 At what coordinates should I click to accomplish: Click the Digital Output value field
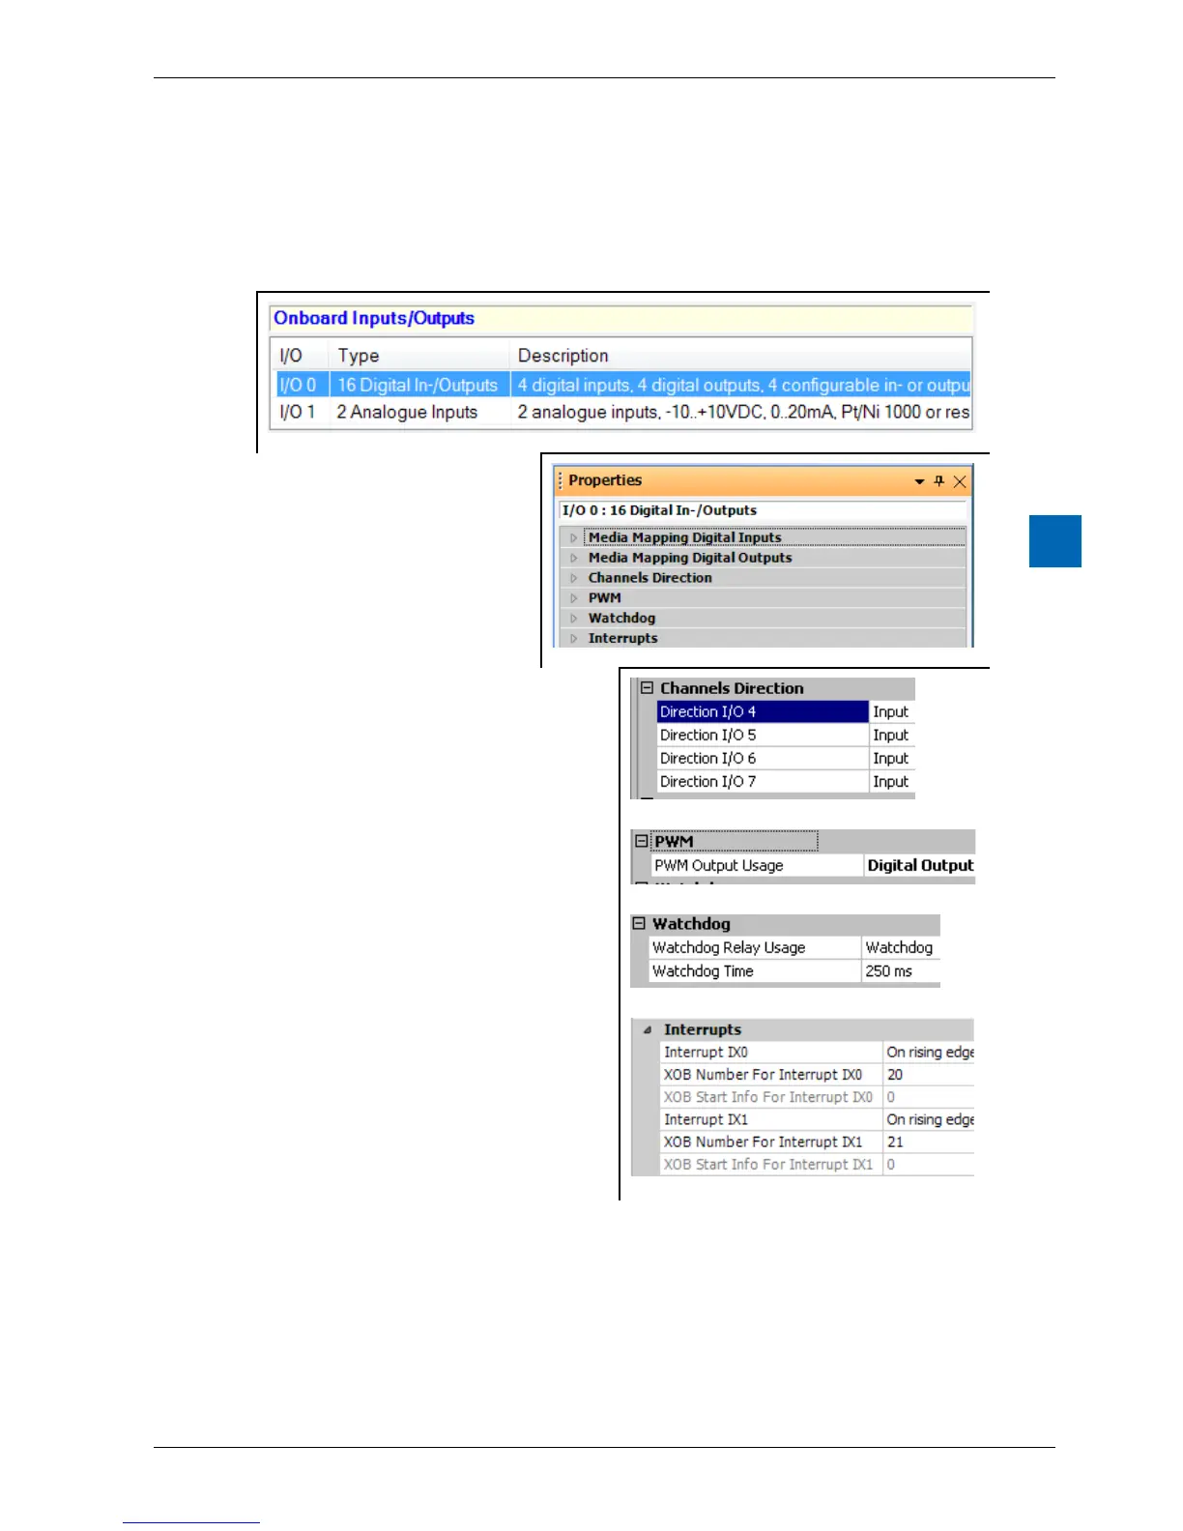pyautogui.click(x=919, y=866)
